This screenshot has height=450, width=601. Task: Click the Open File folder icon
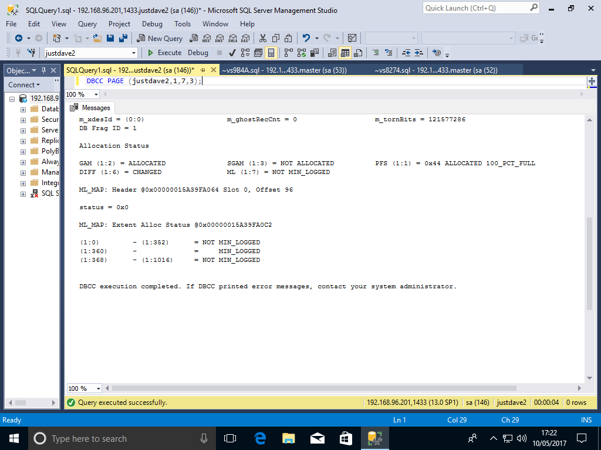[97, 38]
